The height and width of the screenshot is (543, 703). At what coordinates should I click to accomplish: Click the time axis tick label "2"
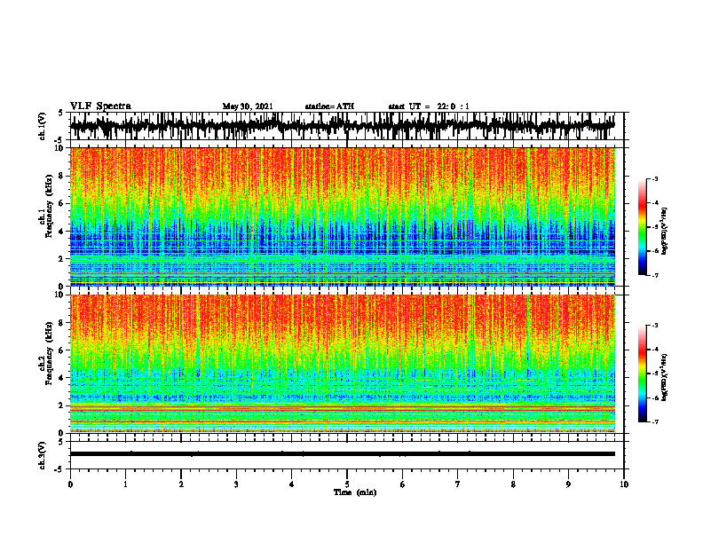tap(181, 484)
